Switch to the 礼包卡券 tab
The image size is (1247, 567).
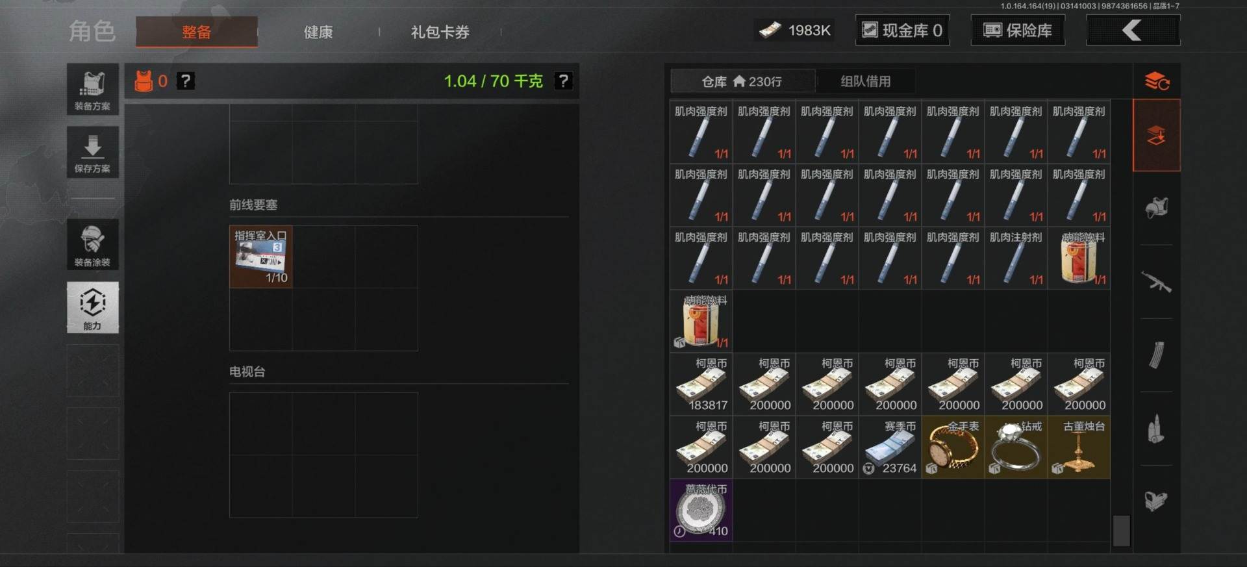click(x=440, y=32)
